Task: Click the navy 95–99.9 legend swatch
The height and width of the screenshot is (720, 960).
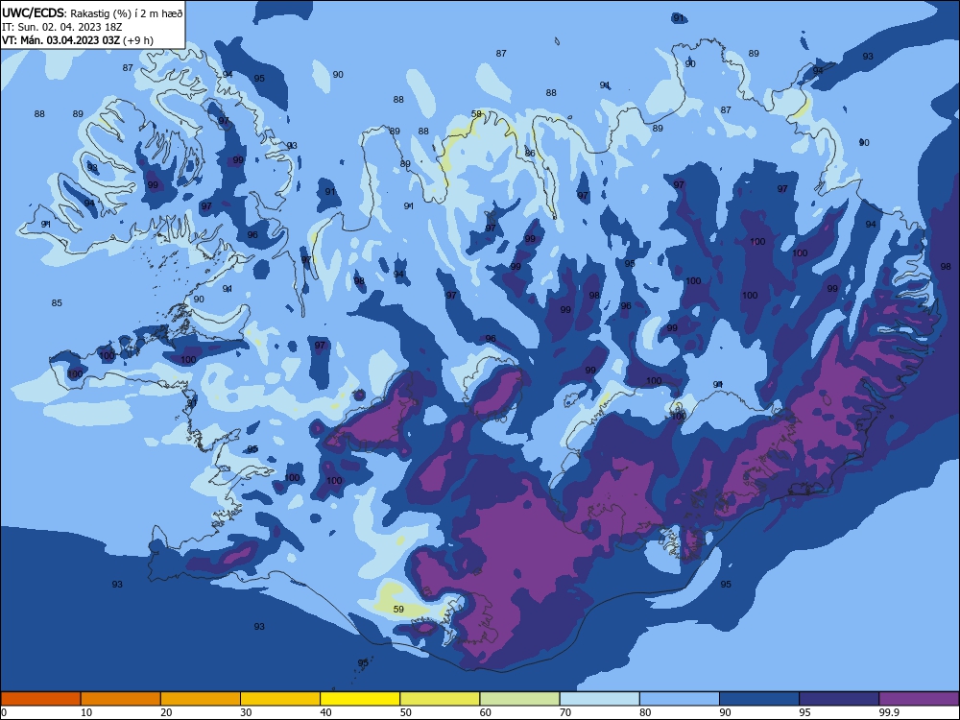Action: click(839, 699)
